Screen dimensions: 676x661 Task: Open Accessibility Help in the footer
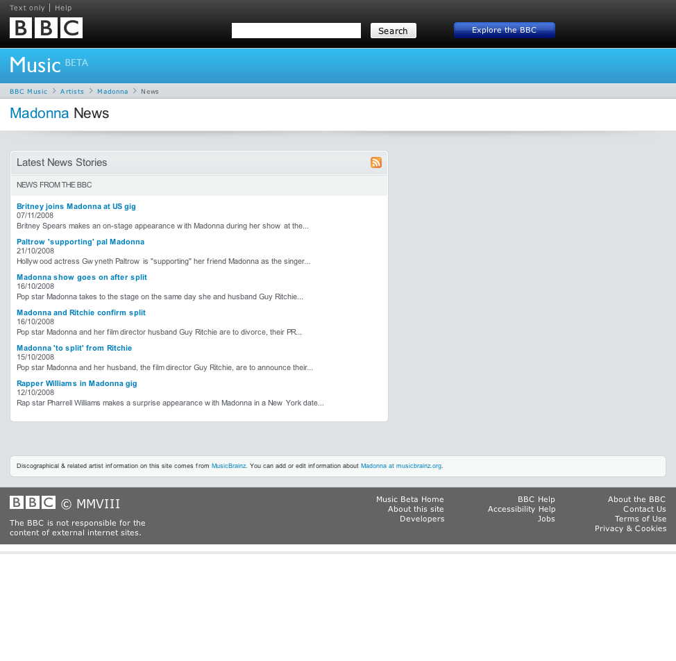(521, 509)
